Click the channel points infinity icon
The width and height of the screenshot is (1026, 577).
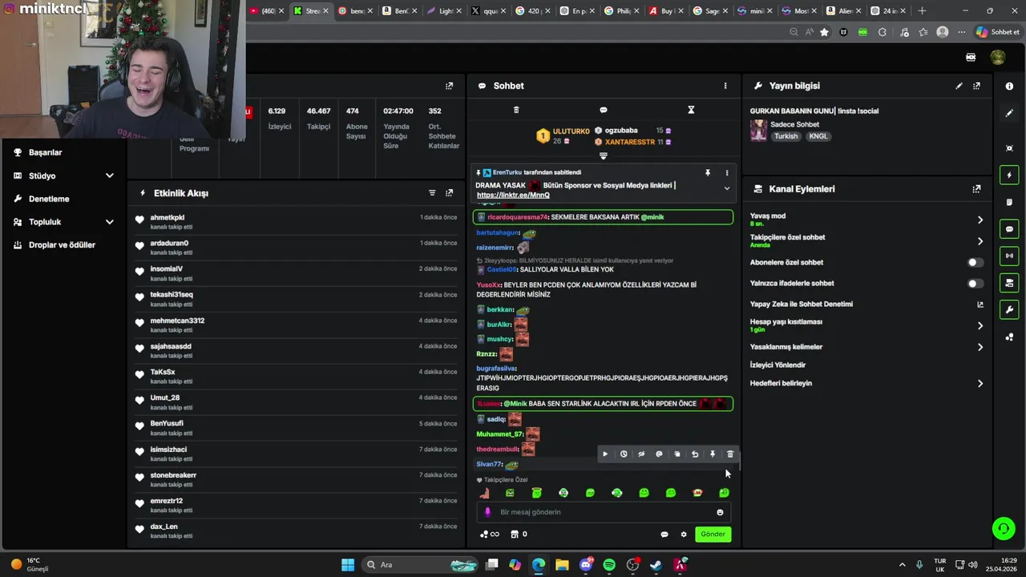tap(489, 535)
